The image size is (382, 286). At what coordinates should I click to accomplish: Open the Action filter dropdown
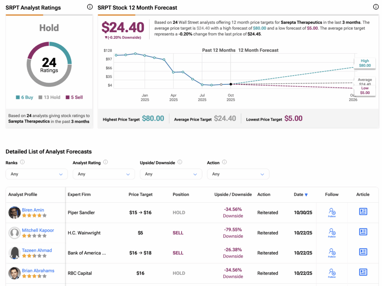pos(238,174)
